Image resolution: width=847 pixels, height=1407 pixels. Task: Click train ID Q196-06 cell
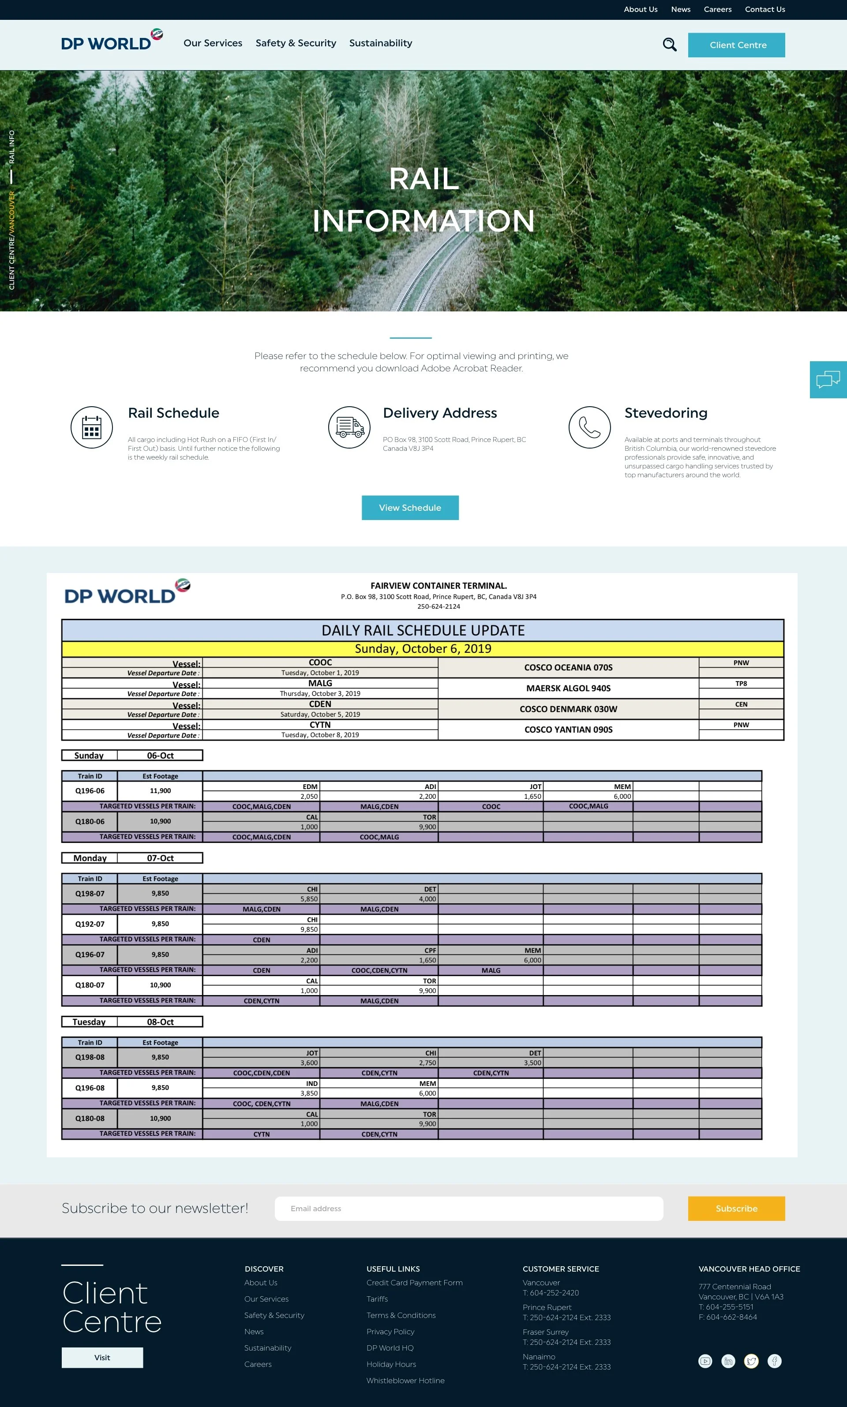click(x=90, y=791)
